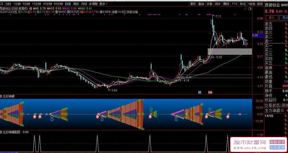Click the 5.76 current price
Image resolution: width=288 pixels, height=153 pixels.
tap(270, 11)
